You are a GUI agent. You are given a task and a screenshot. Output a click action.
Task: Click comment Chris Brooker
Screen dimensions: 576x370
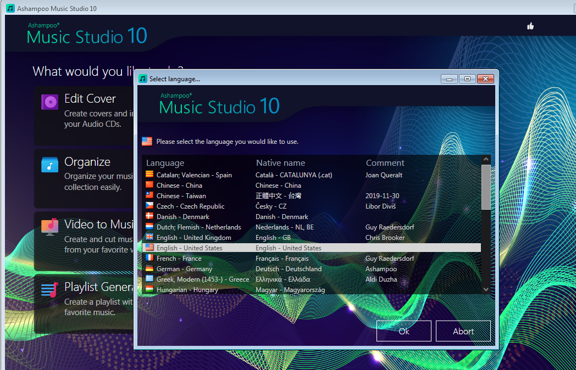[385, 238]
